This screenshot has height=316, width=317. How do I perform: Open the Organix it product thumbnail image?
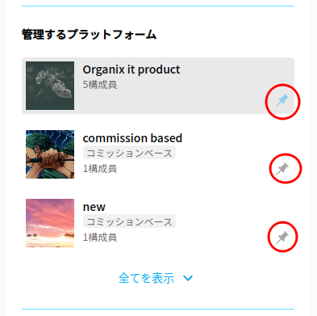50,86
